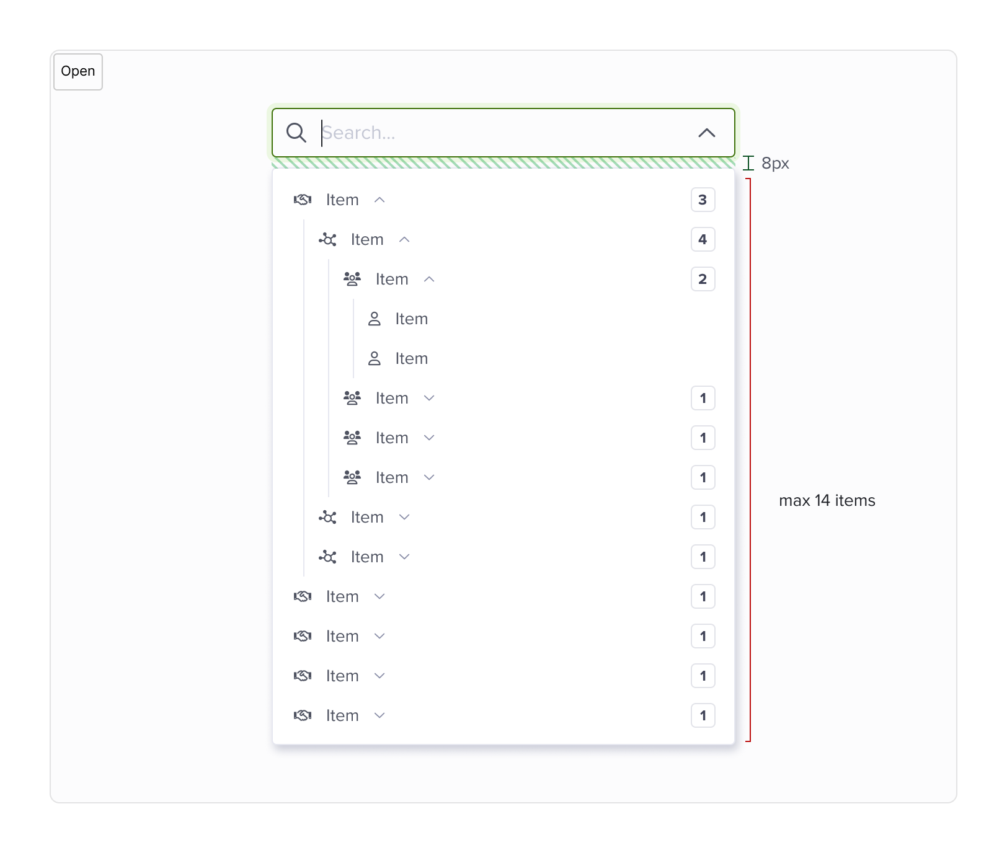1007x853 pixels.
Task: Click the first single-person icon
Action: [375, 319]
